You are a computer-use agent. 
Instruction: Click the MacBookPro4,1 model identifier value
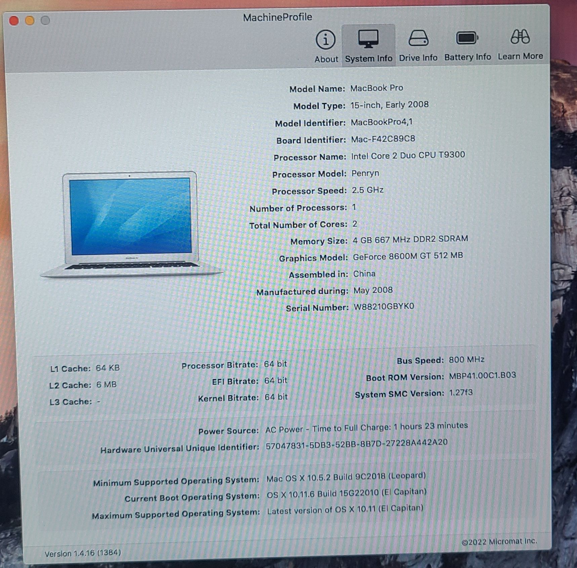tap(381, 122)
